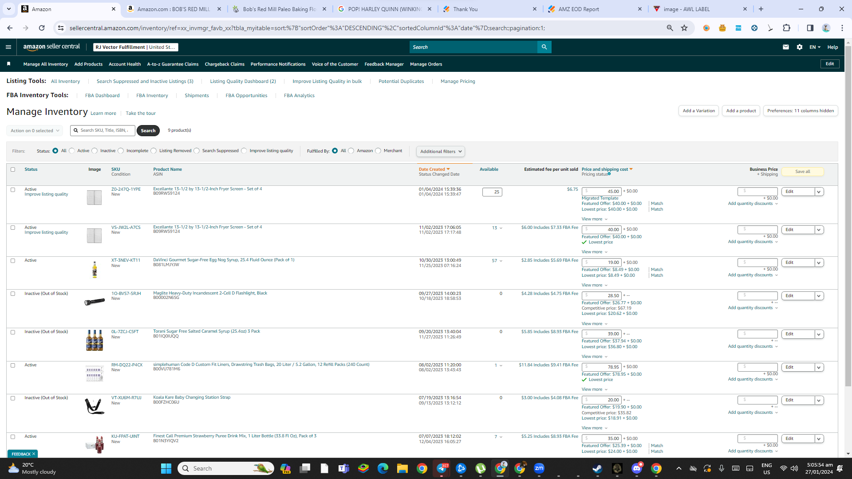Reload the page with browser refresh icon
Screen dimensions: 852x479
tap(42, 28)
